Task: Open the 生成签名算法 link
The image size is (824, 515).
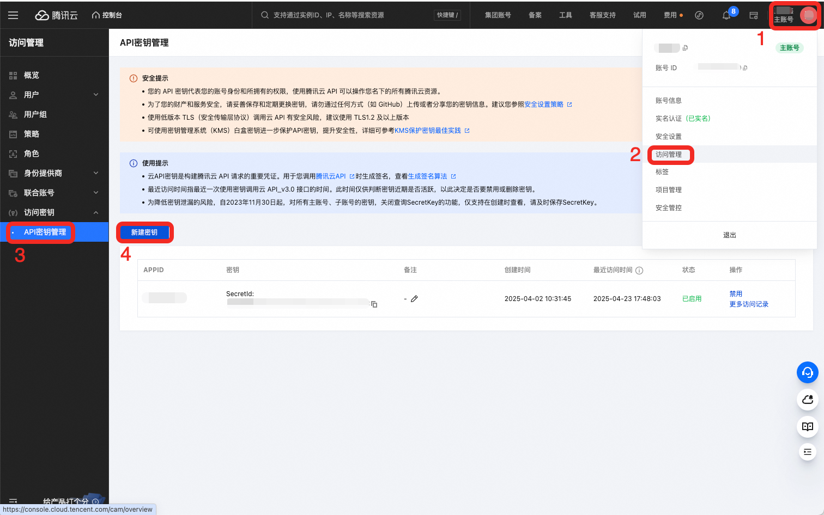Action: pyautogui.click(x=428, y=176)
